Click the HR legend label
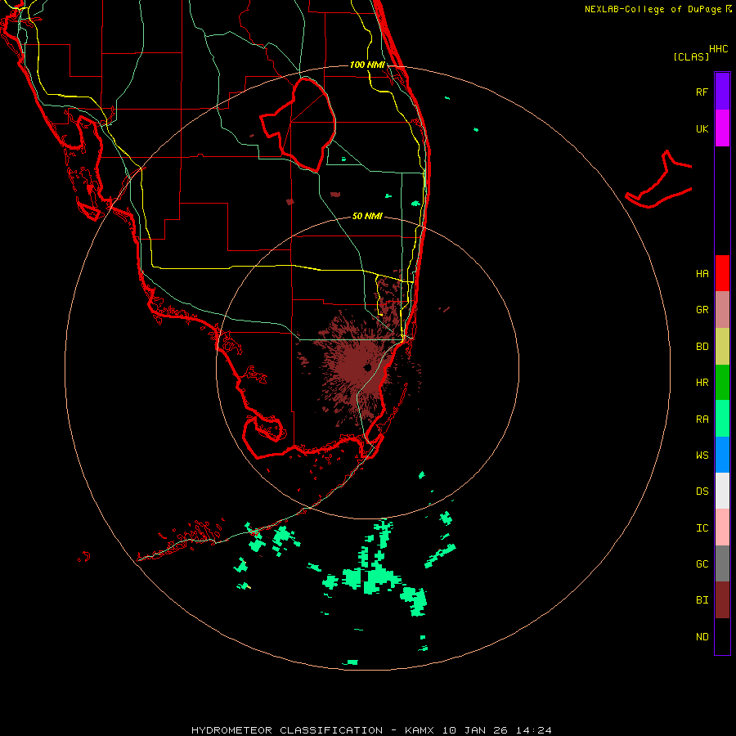 coord(702,383)
